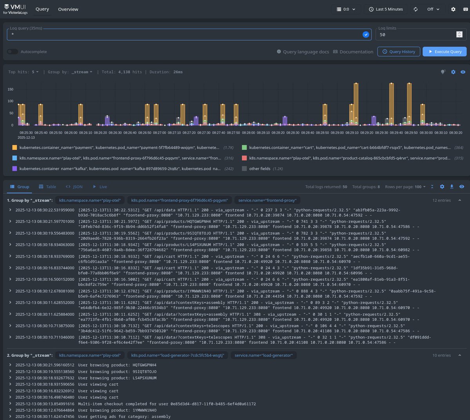470x420 pixels.
Task: Open the Query language docs link
Action: (x=303, y=52)
